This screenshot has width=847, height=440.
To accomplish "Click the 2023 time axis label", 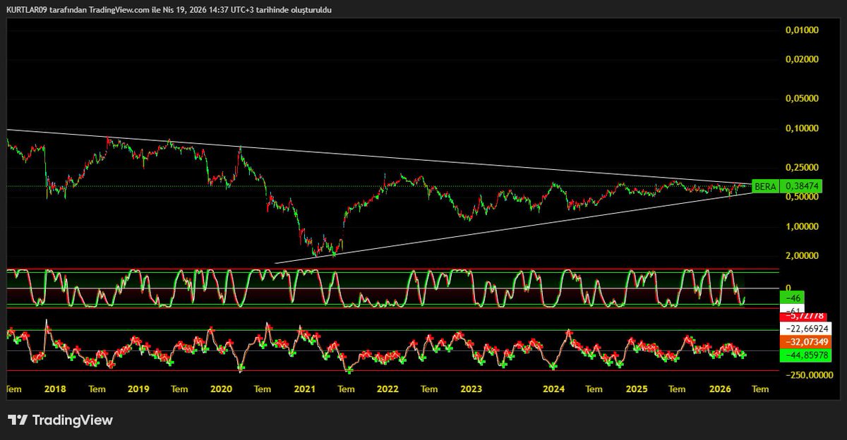I will click(x=471, y=389).
